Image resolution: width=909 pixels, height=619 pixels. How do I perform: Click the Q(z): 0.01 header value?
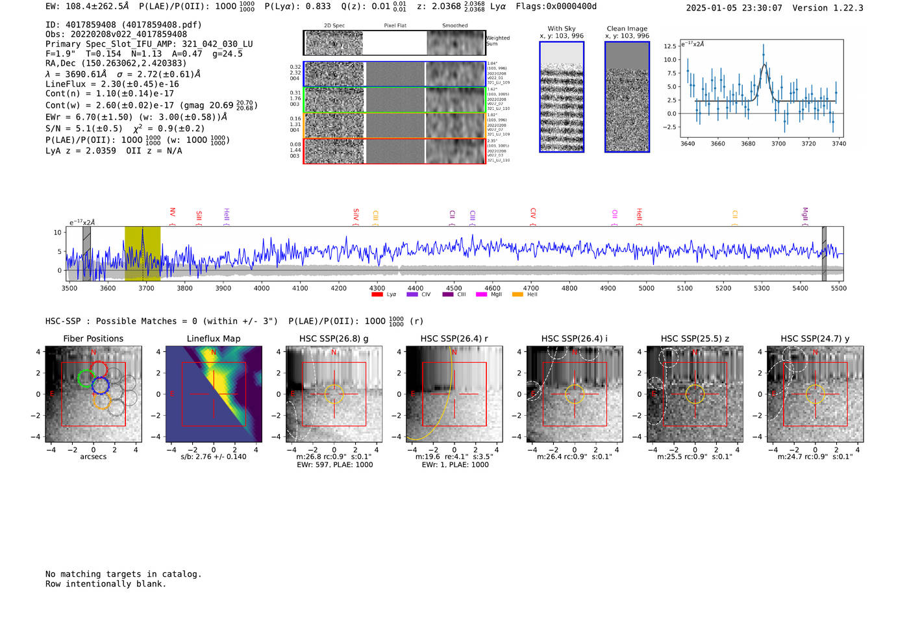374,6
